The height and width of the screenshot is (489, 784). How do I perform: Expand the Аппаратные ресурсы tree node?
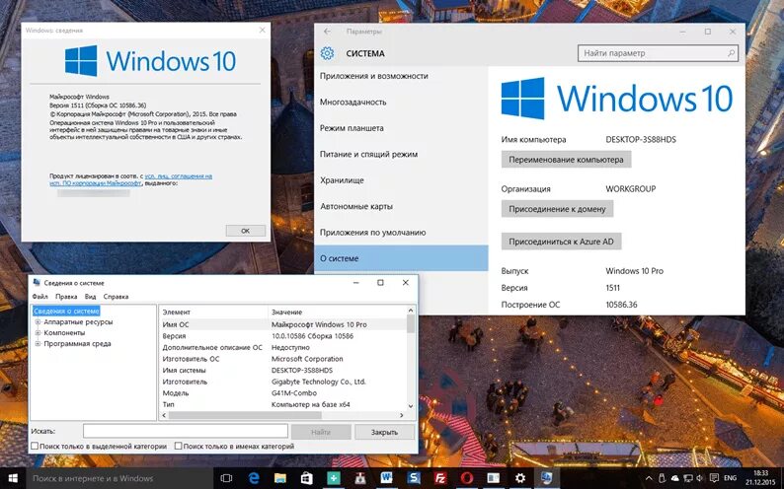point(38,321)
